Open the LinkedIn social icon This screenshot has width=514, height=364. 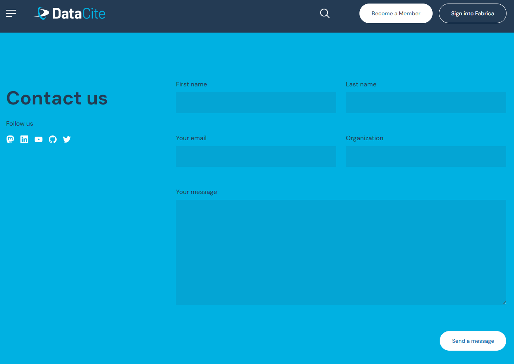coord(24,139)
